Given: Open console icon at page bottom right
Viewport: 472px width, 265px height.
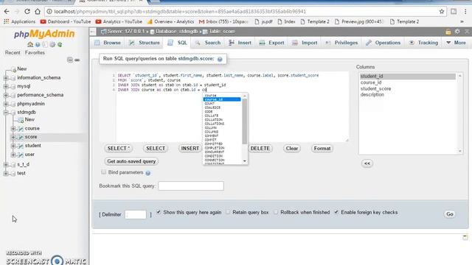Looking at the screenshot, I should (x=465, y=237).
